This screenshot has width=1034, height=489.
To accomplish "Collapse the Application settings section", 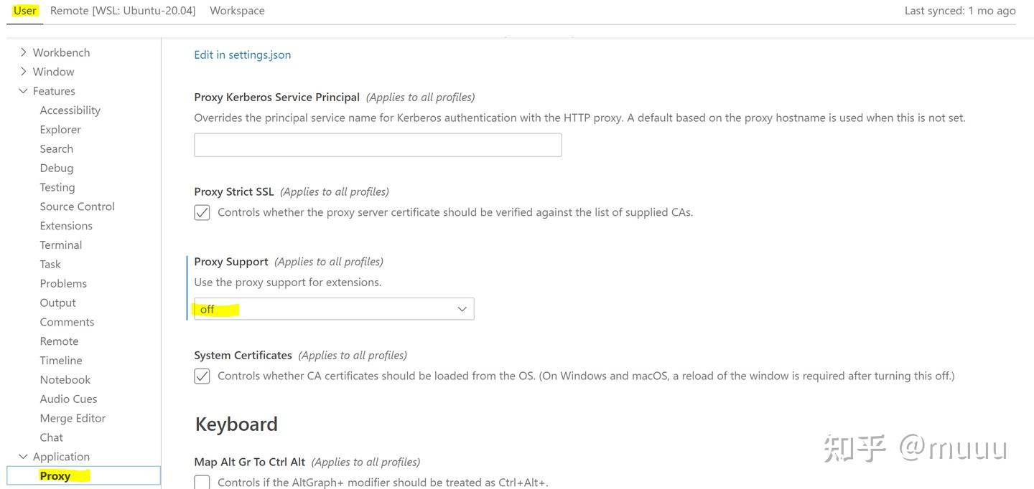I will (x=61, y=456).
